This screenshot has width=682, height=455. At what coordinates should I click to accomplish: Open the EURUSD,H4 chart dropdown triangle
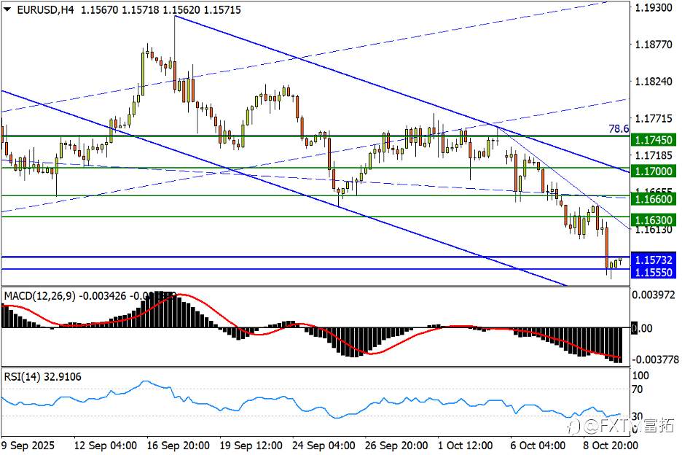click(7, 9)
